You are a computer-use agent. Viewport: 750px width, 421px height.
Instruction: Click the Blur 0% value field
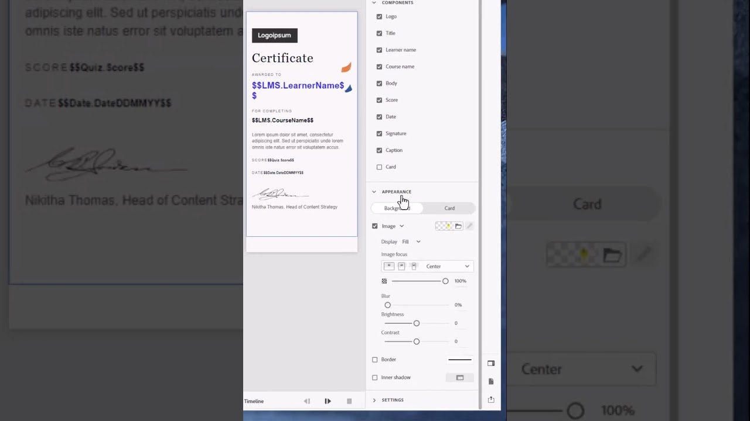pyautogui.click(x=458, y=305)
